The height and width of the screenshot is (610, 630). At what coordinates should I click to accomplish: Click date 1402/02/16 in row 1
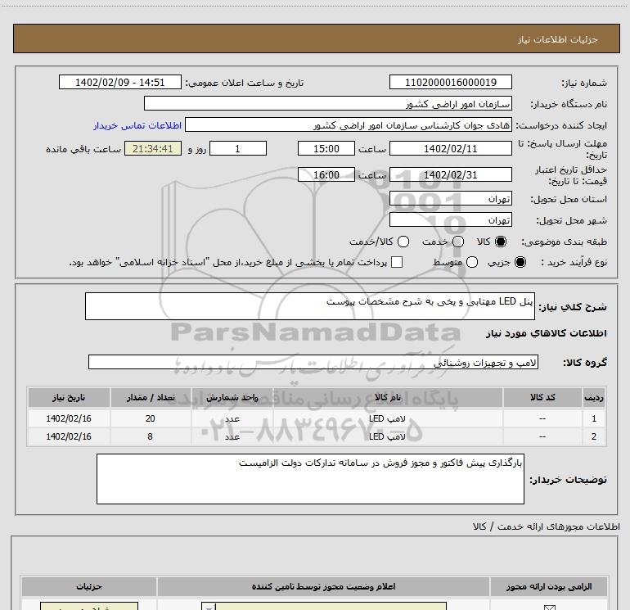[69, 418]
